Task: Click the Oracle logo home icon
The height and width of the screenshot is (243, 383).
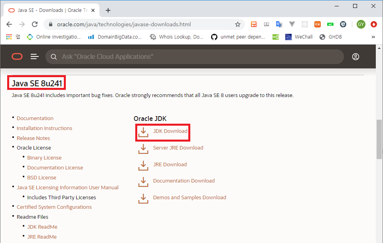Action: (x=17, y=57)
